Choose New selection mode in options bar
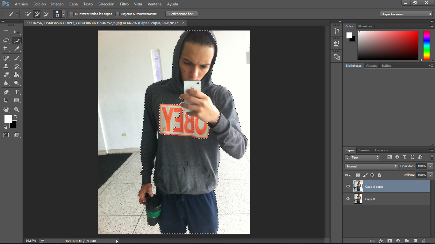Viewport: 435px width, 244px height. tap(28, 14)
